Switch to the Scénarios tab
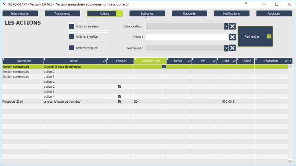 pyautogui.click(x=147, y=14)
